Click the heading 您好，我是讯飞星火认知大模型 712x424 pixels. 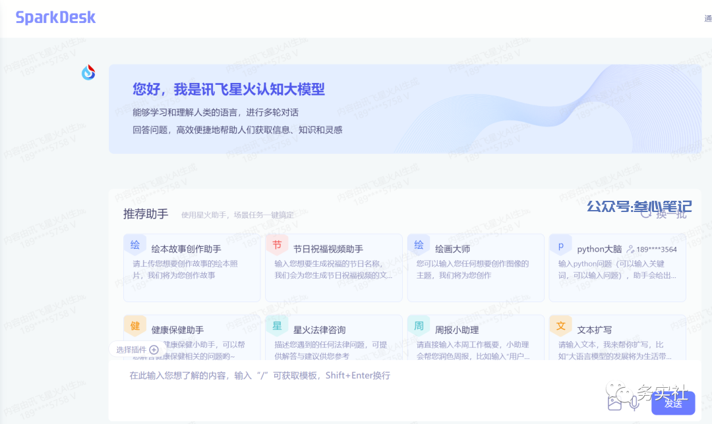click(228, 90)
